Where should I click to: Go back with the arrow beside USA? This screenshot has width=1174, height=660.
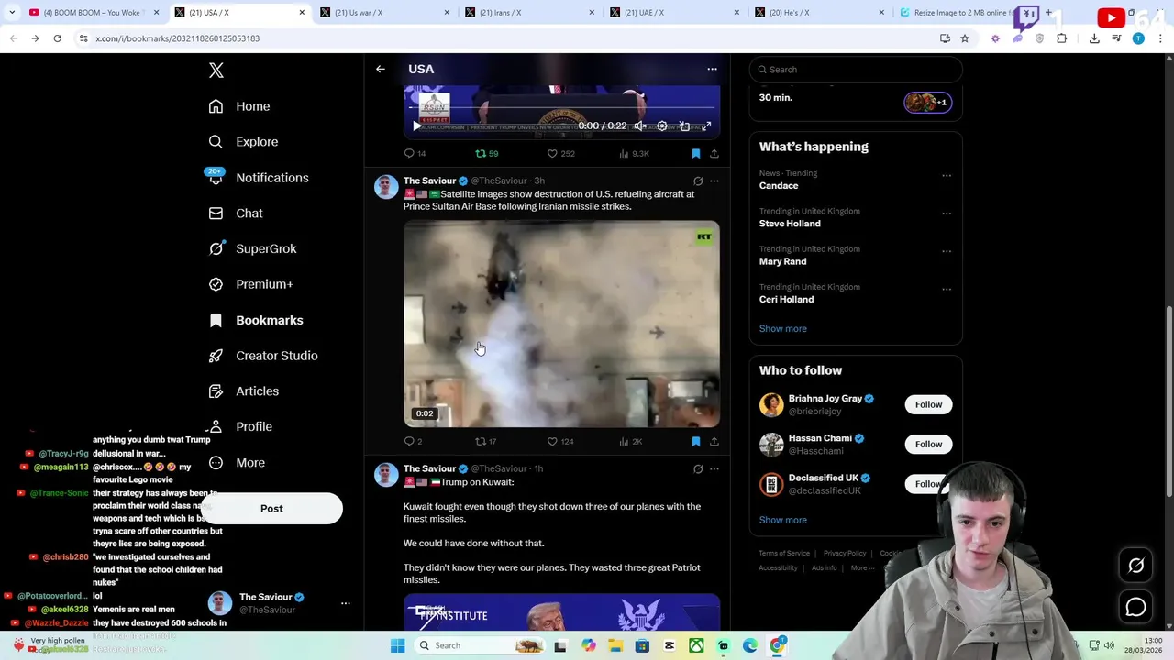[381, 69]
